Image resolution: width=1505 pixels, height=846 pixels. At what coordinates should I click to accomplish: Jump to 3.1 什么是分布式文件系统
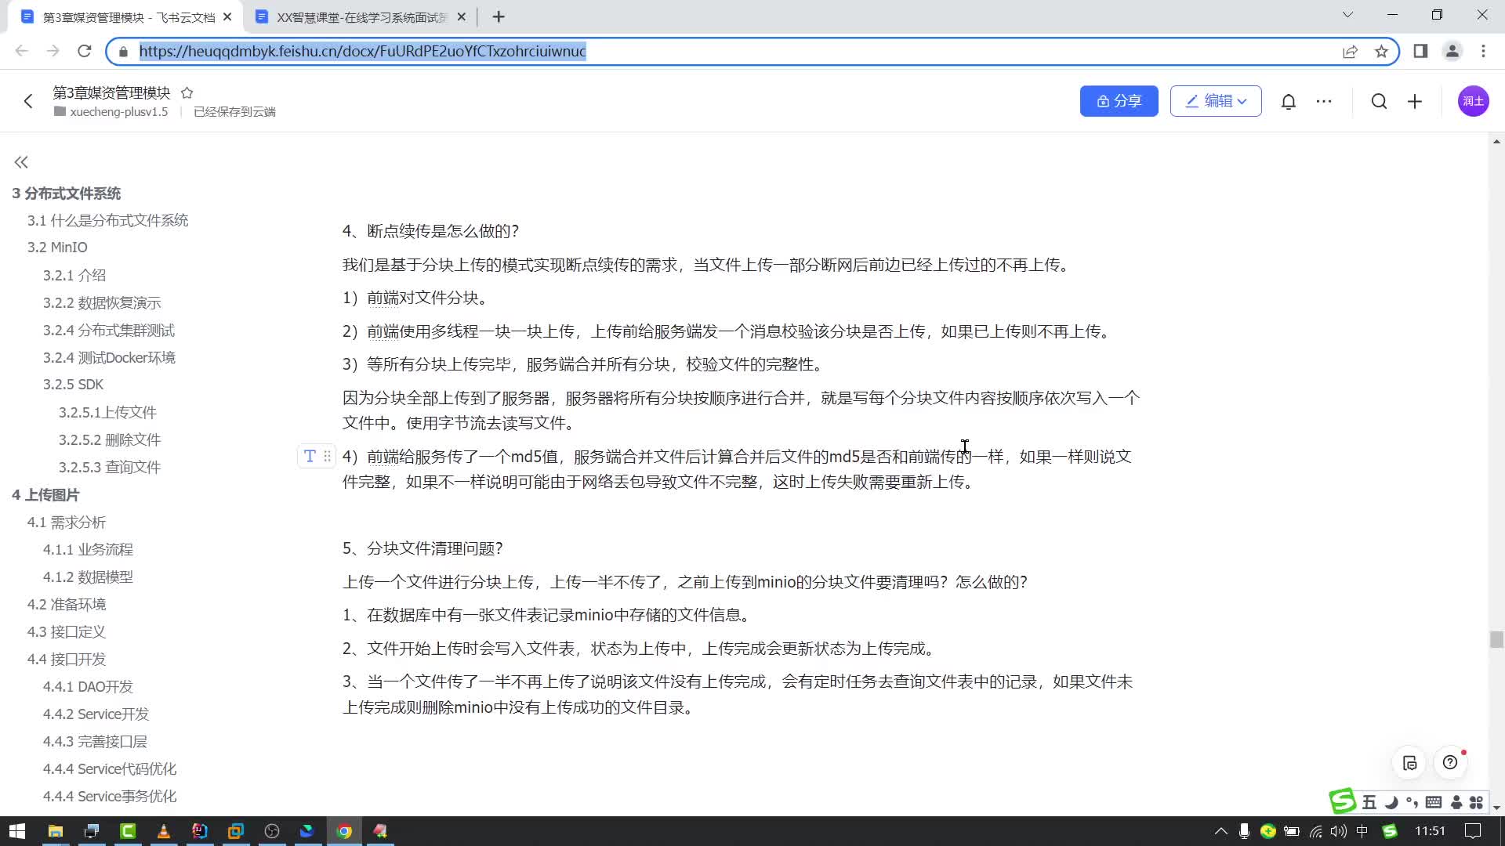click(x=107, y=220)
